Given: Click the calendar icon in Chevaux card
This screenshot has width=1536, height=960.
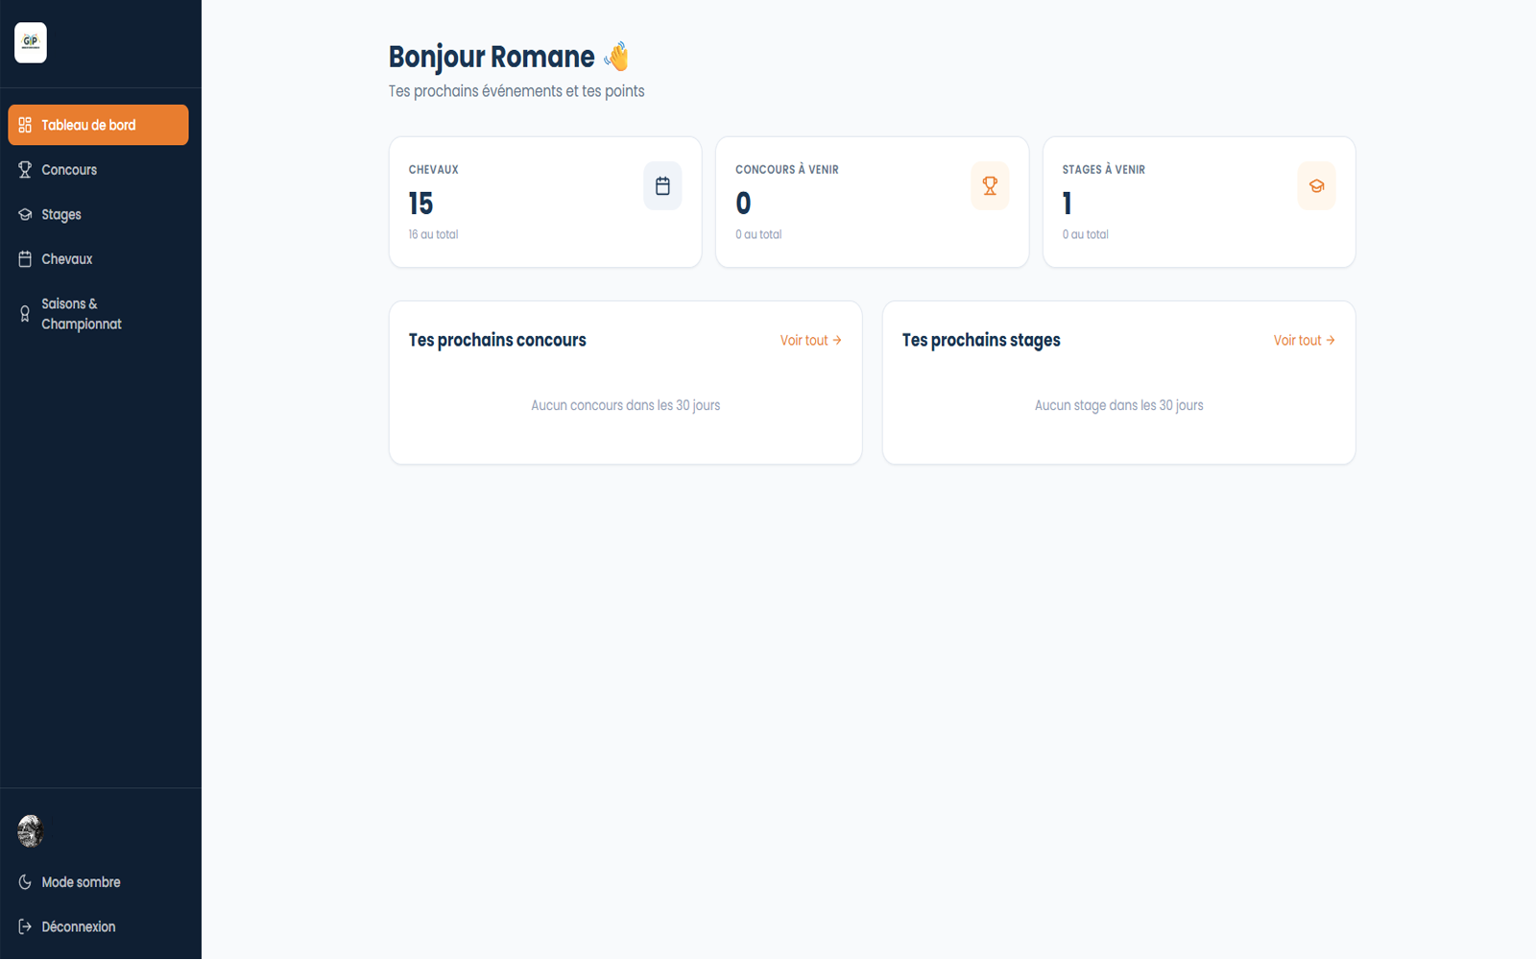Looking at the screenshot, I should (662, 186).
